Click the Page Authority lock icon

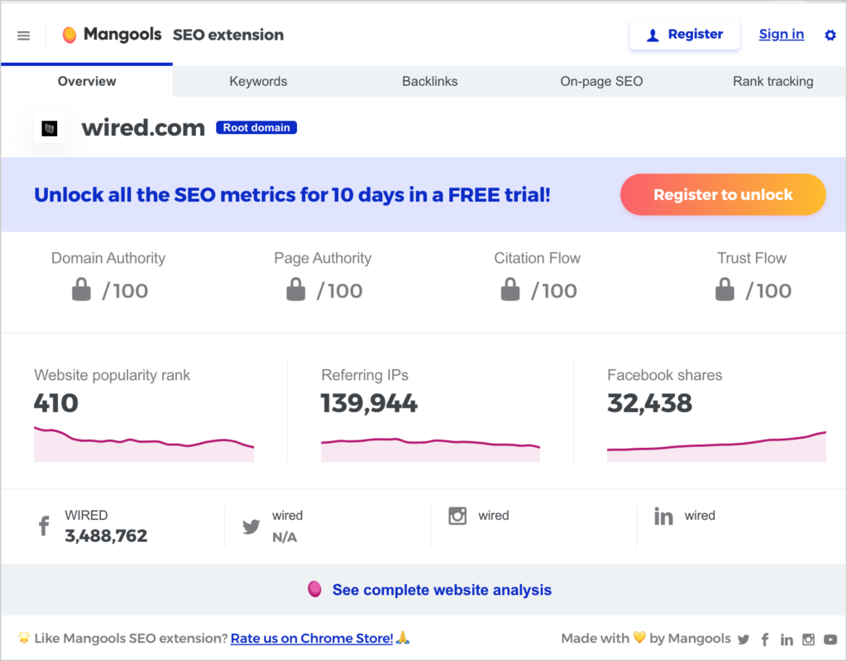click(x=296, y=289)
